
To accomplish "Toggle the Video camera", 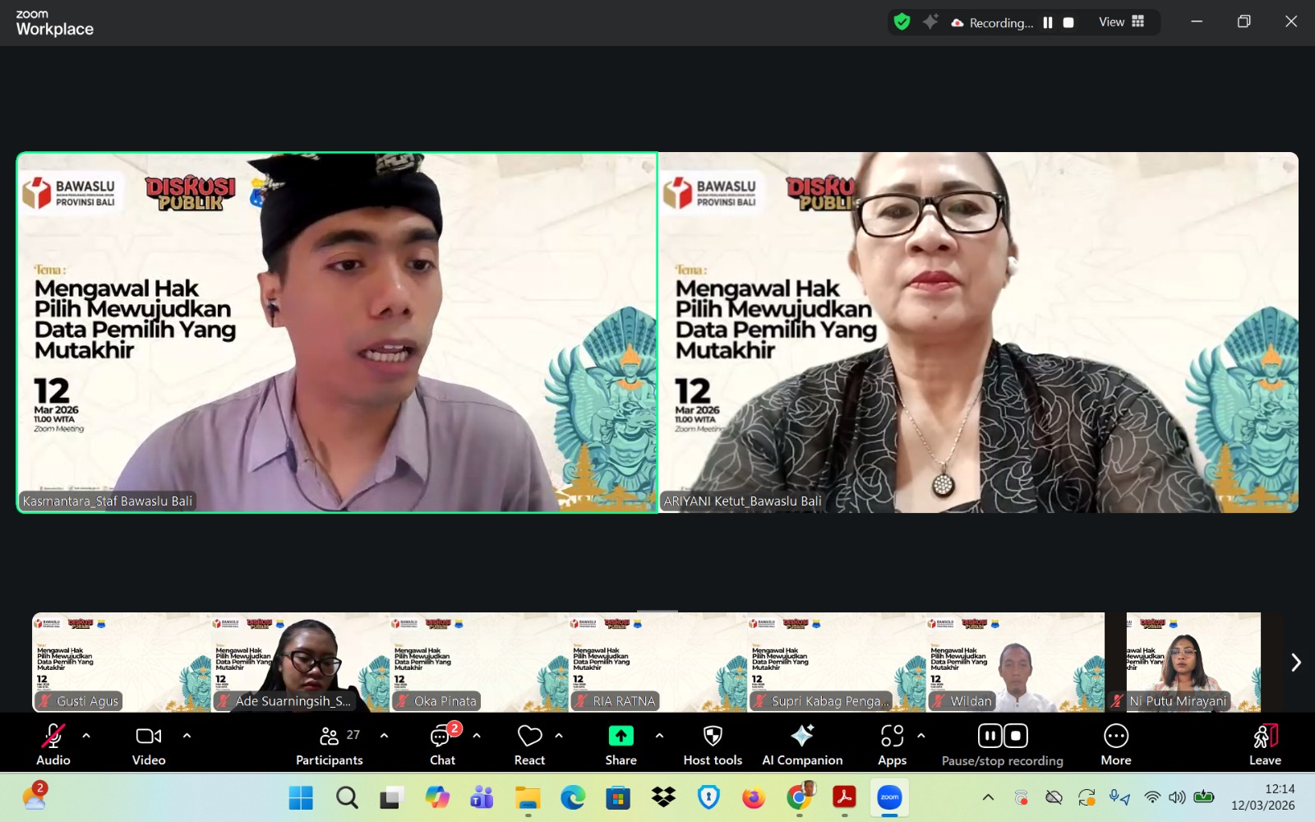I will (x=149, y=745).
